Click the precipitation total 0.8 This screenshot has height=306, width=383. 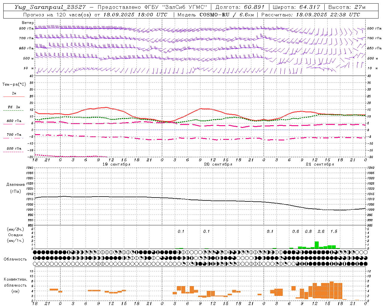(x=308, y=232)
